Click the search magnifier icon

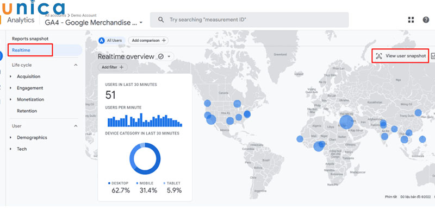161,20
